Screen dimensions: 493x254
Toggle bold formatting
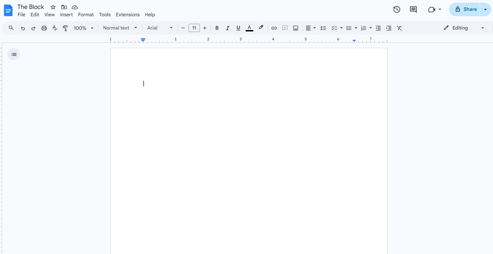point(217,28)
